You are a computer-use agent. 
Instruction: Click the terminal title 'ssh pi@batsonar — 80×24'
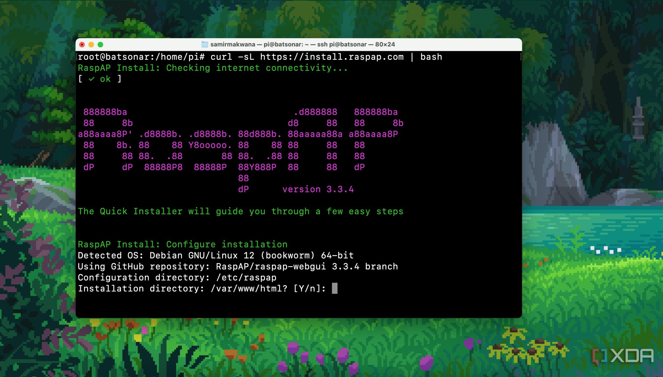click(x=356, y=44)
